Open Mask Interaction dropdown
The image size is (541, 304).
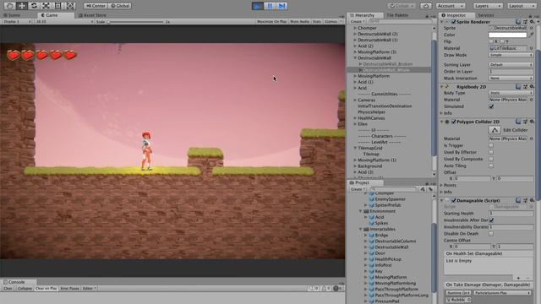tap(511, 79)
